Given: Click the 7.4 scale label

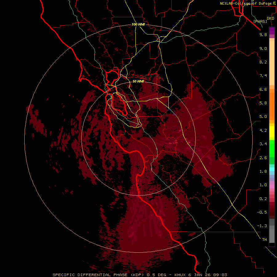Looking at the screenshot, I should 263,76.
